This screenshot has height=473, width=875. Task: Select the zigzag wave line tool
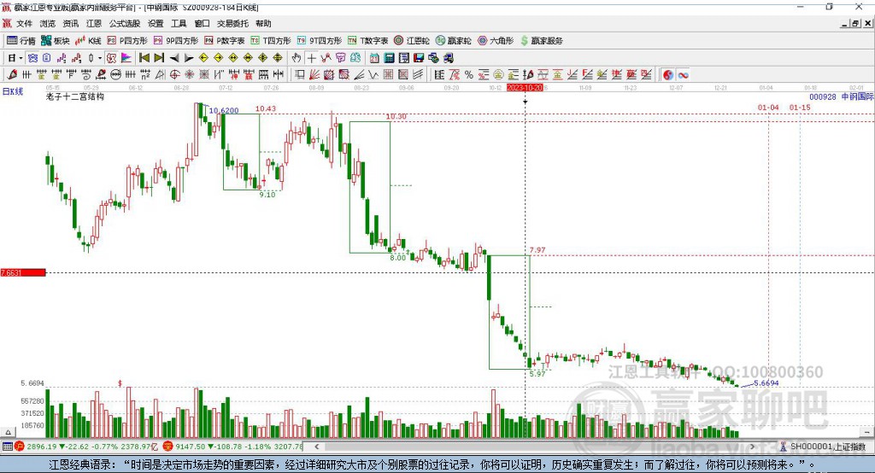coord(373,74)
